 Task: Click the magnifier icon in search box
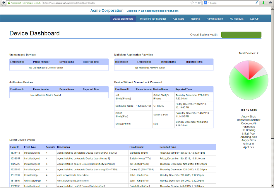point(257,3)
